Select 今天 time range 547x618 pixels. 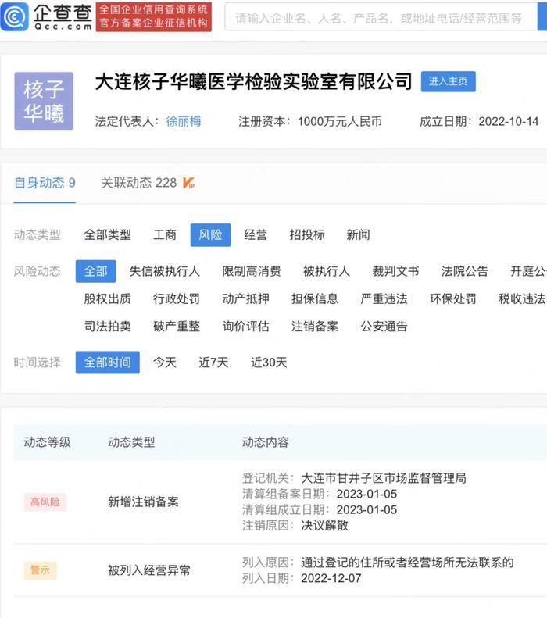[x=165, y=363]
